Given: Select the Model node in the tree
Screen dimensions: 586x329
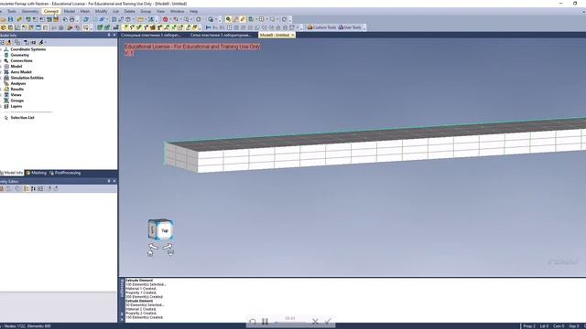Looking at the screenshot, I should pos(16,67).
